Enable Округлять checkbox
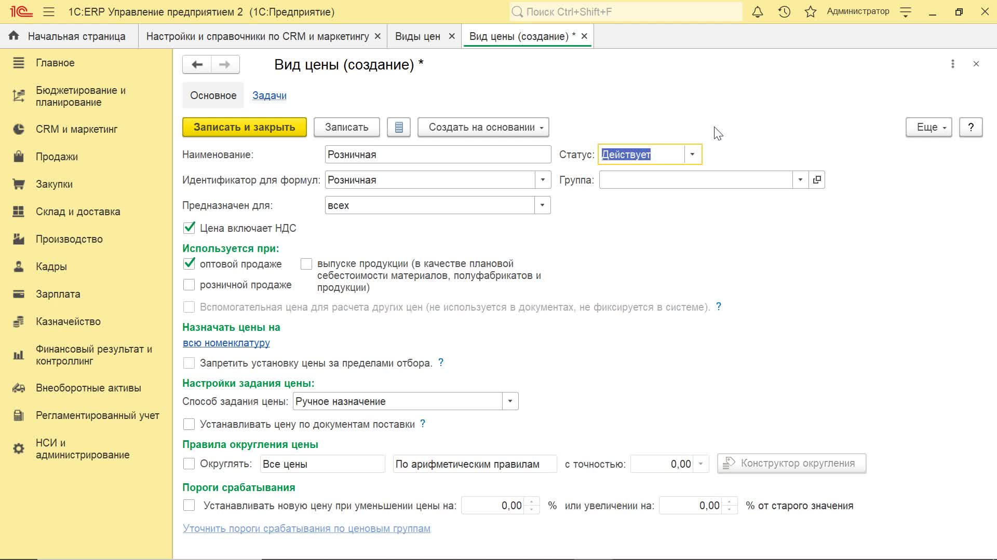997x560 pixels. click(x=189, y=464)
